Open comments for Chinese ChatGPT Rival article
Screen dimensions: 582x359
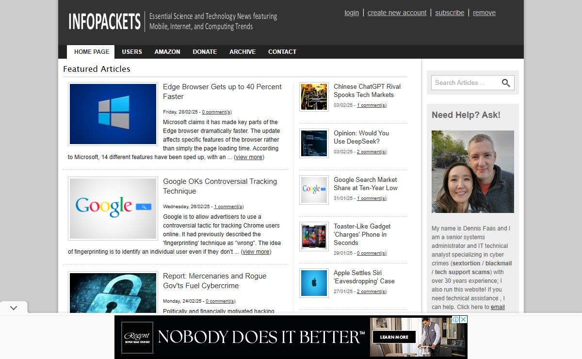(372, 105)
